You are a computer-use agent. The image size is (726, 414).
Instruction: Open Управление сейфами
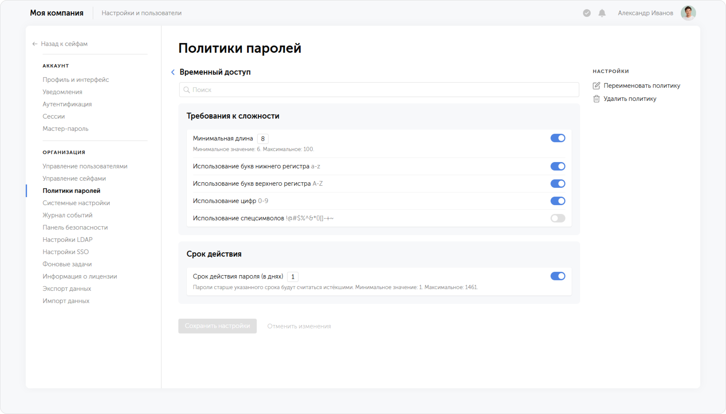pyautogui.click(x=74, y=178)
